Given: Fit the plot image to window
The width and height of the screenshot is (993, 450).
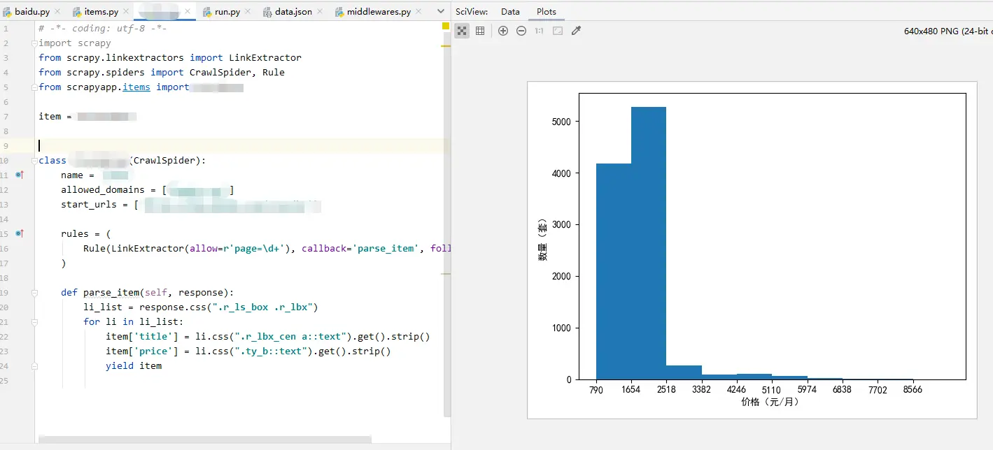Looking at the screenshot, I should pyautogui.click(x=558, y=31).
